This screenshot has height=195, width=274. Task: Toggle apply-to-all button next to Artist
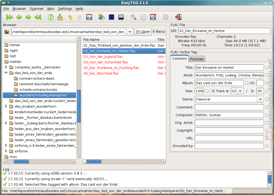(x=267, y=75)
